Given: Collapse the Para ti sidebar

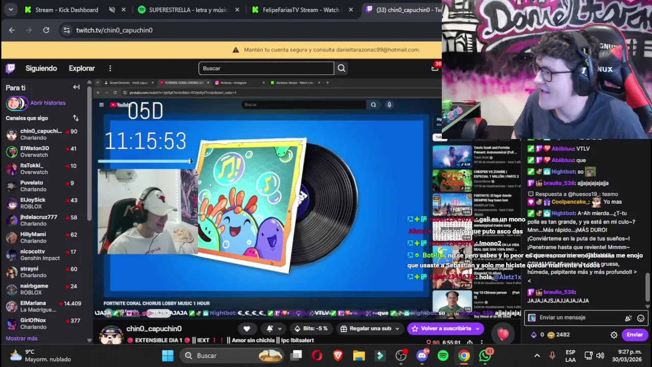Looking at the screenshot, I should (x=76, y=87).
